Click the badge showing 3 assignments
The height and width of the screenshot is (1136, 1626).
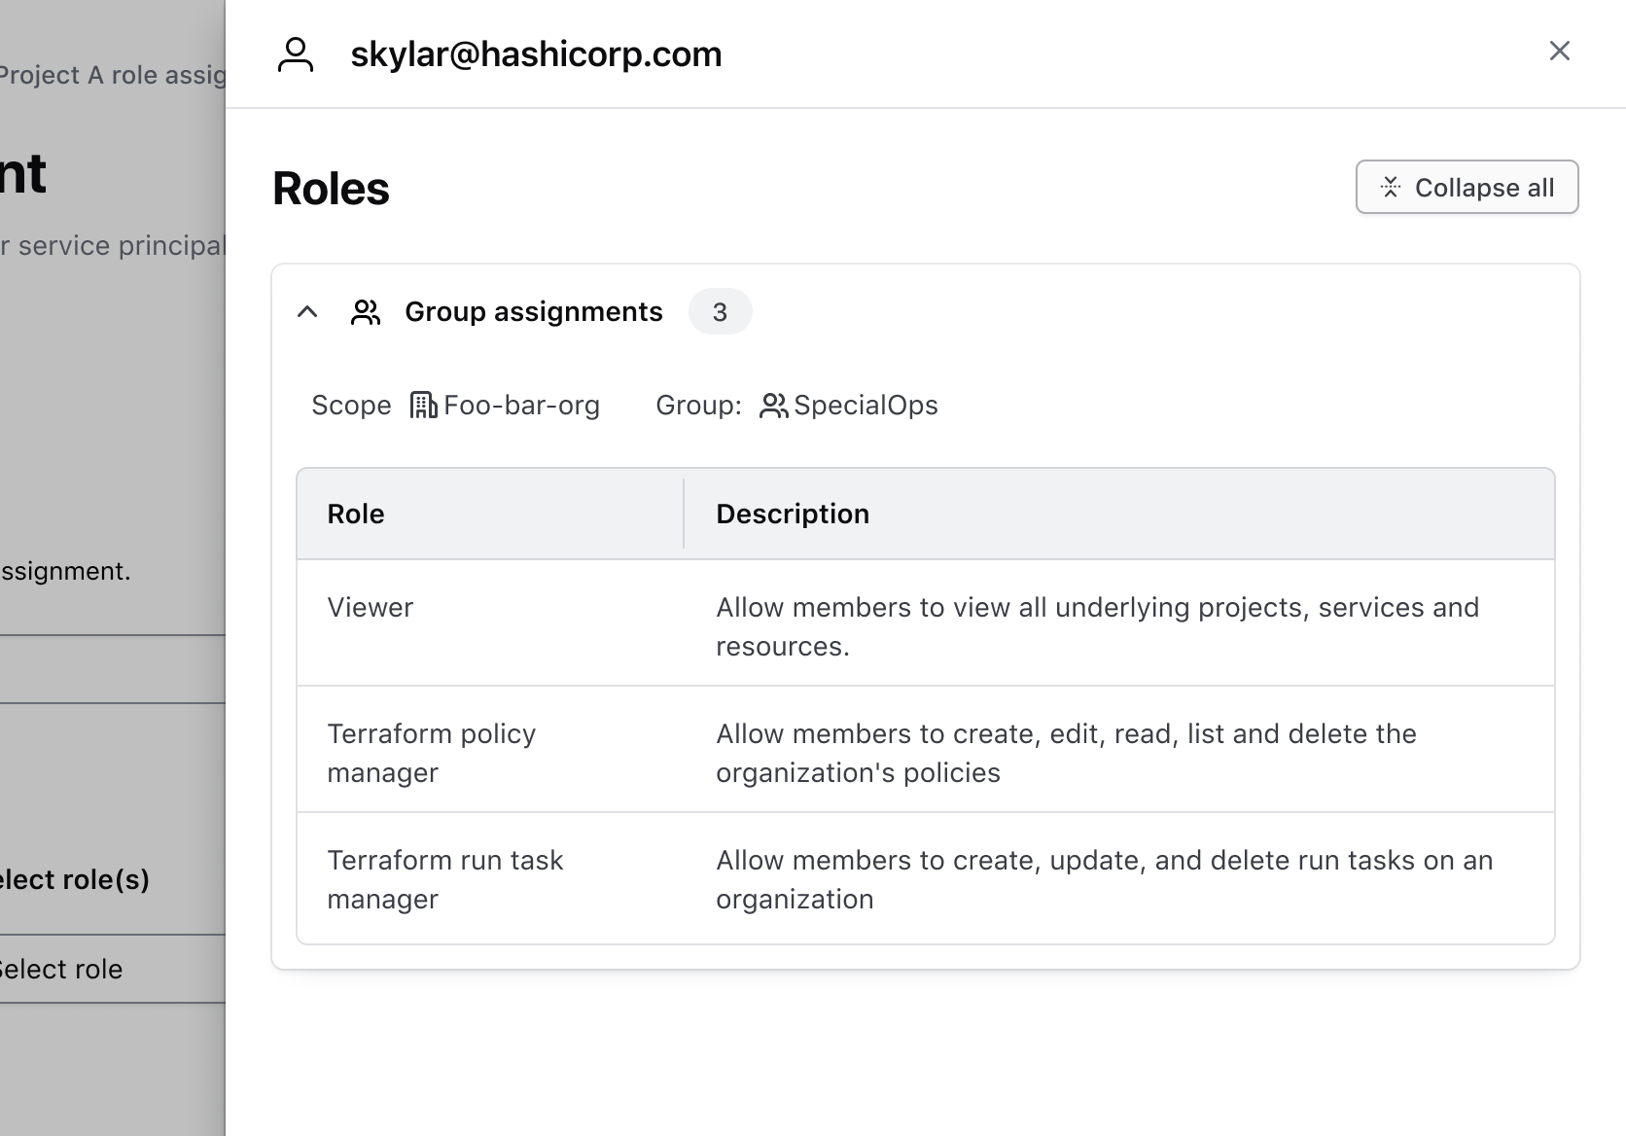pos(720,312)
